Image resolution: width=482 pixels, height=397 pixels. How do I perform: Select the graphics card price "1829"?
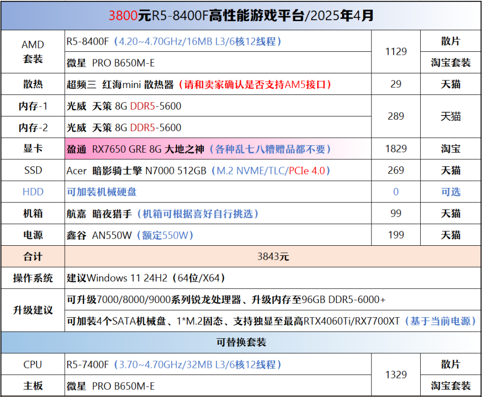(396, 149)
